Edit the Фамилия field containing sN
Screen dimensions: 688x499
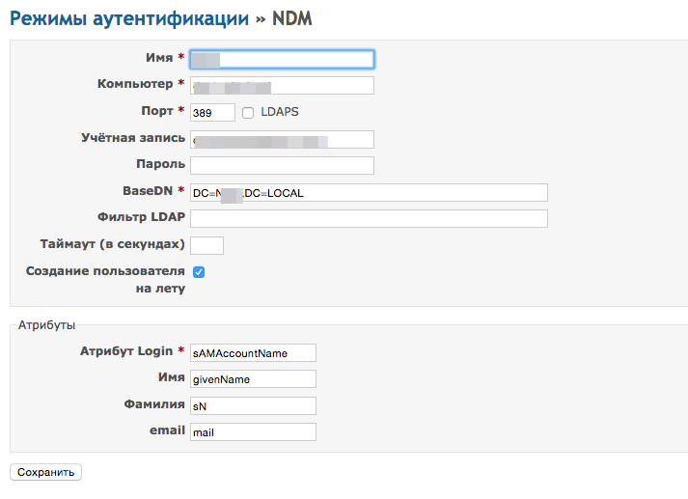tap(253, 406)
